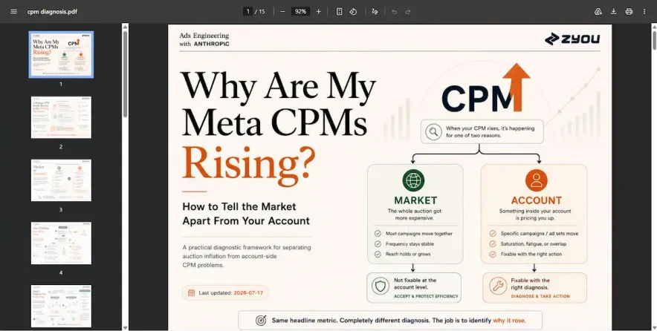Click the sidebar scroll down arrow
Viewport: 657px width, 331px height.
[125, 327]
